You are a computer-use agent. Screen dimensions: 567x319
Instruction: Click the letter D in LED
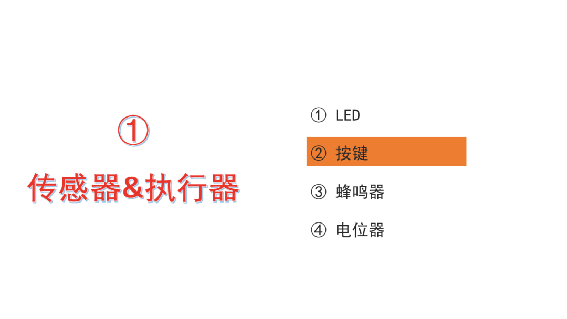coord(356,115)
